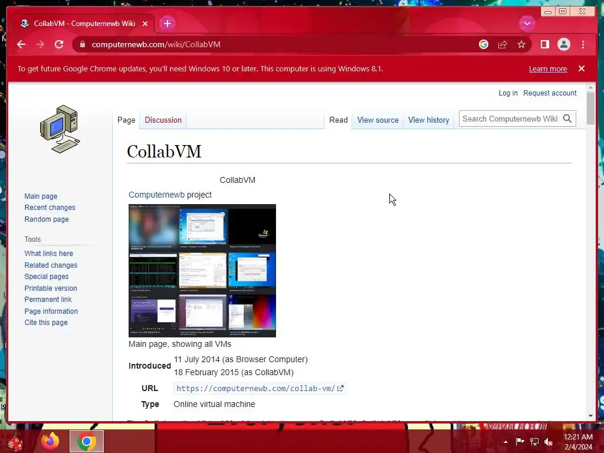Screen dimensions: 604x453
Task: Open the View source tab
Action: pos(377,120)
